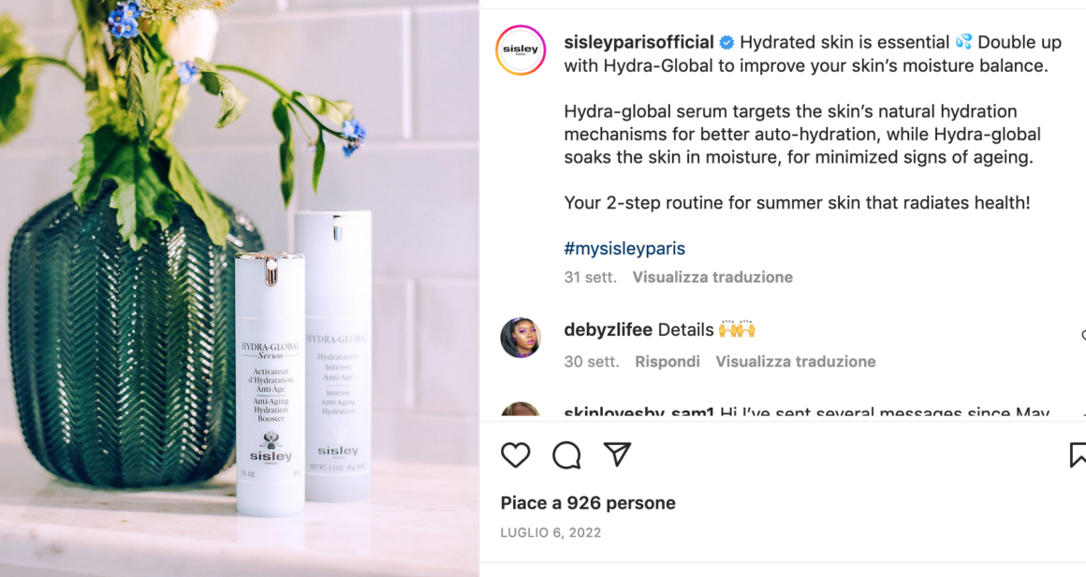Click the '31 sett.' caption timestamp
Image resolution: width=1086 pixels, height=577 pixels.
point(590,278)
